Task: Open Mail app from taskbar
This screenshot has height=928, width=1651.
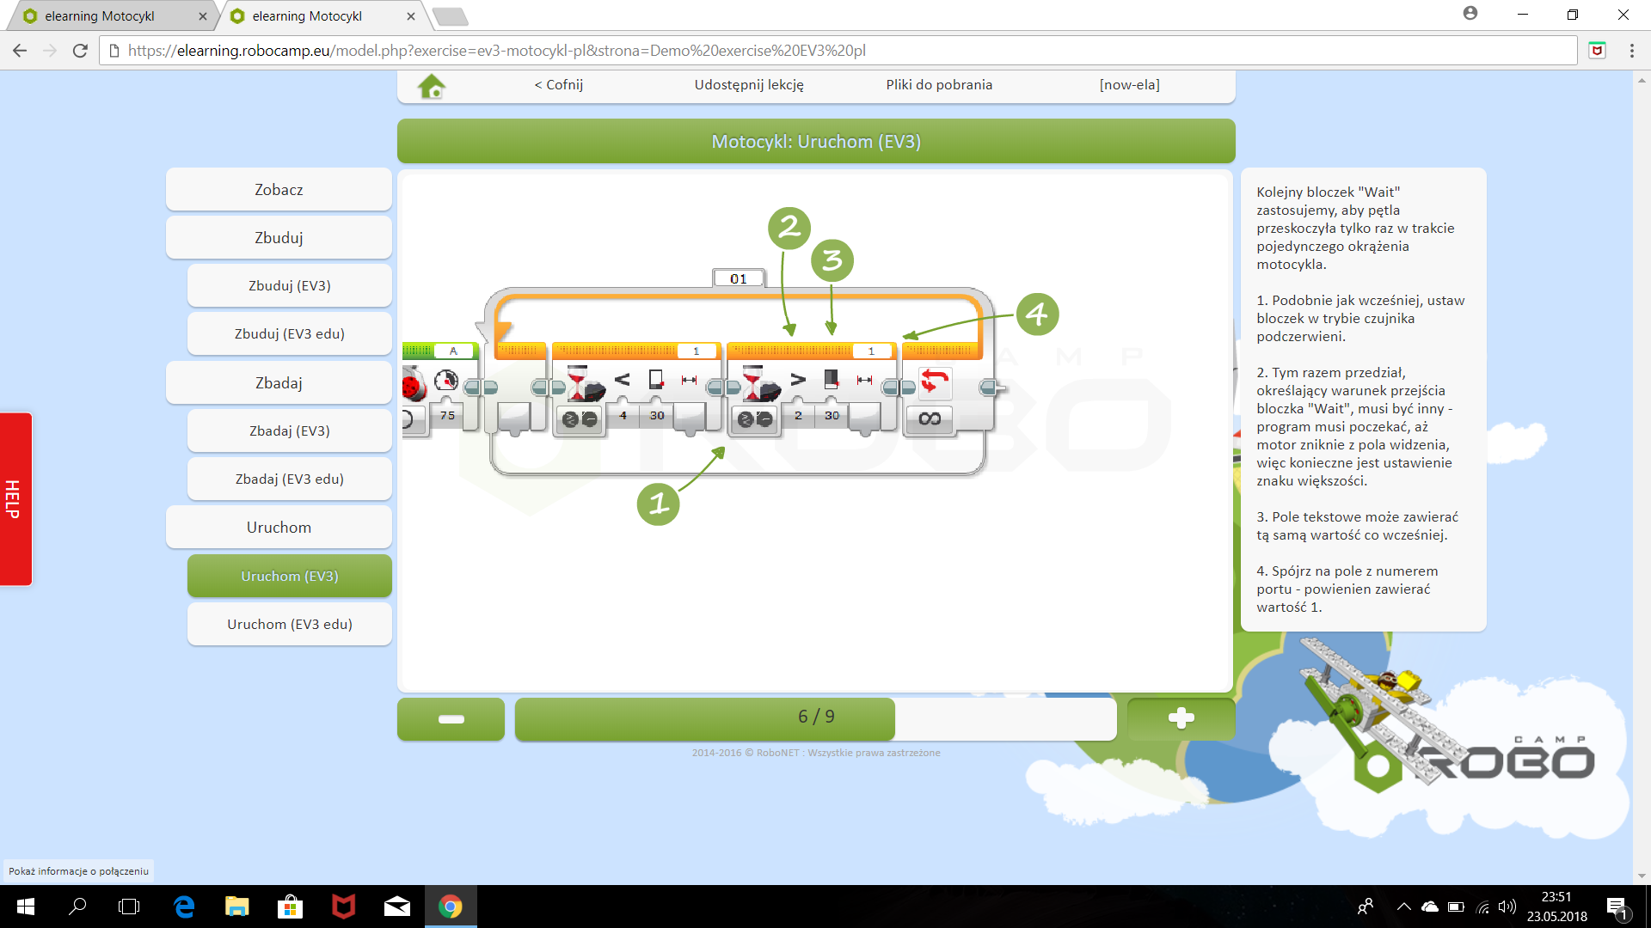Action: 396,907
